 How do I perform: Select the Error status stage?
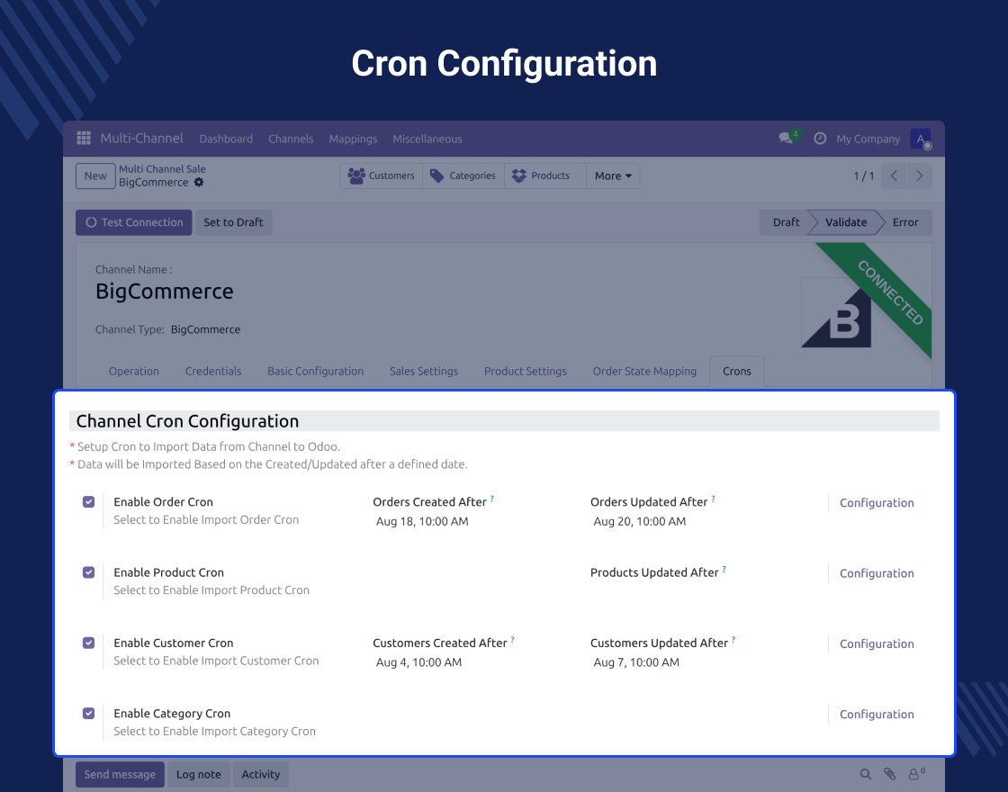pos(905,222)
